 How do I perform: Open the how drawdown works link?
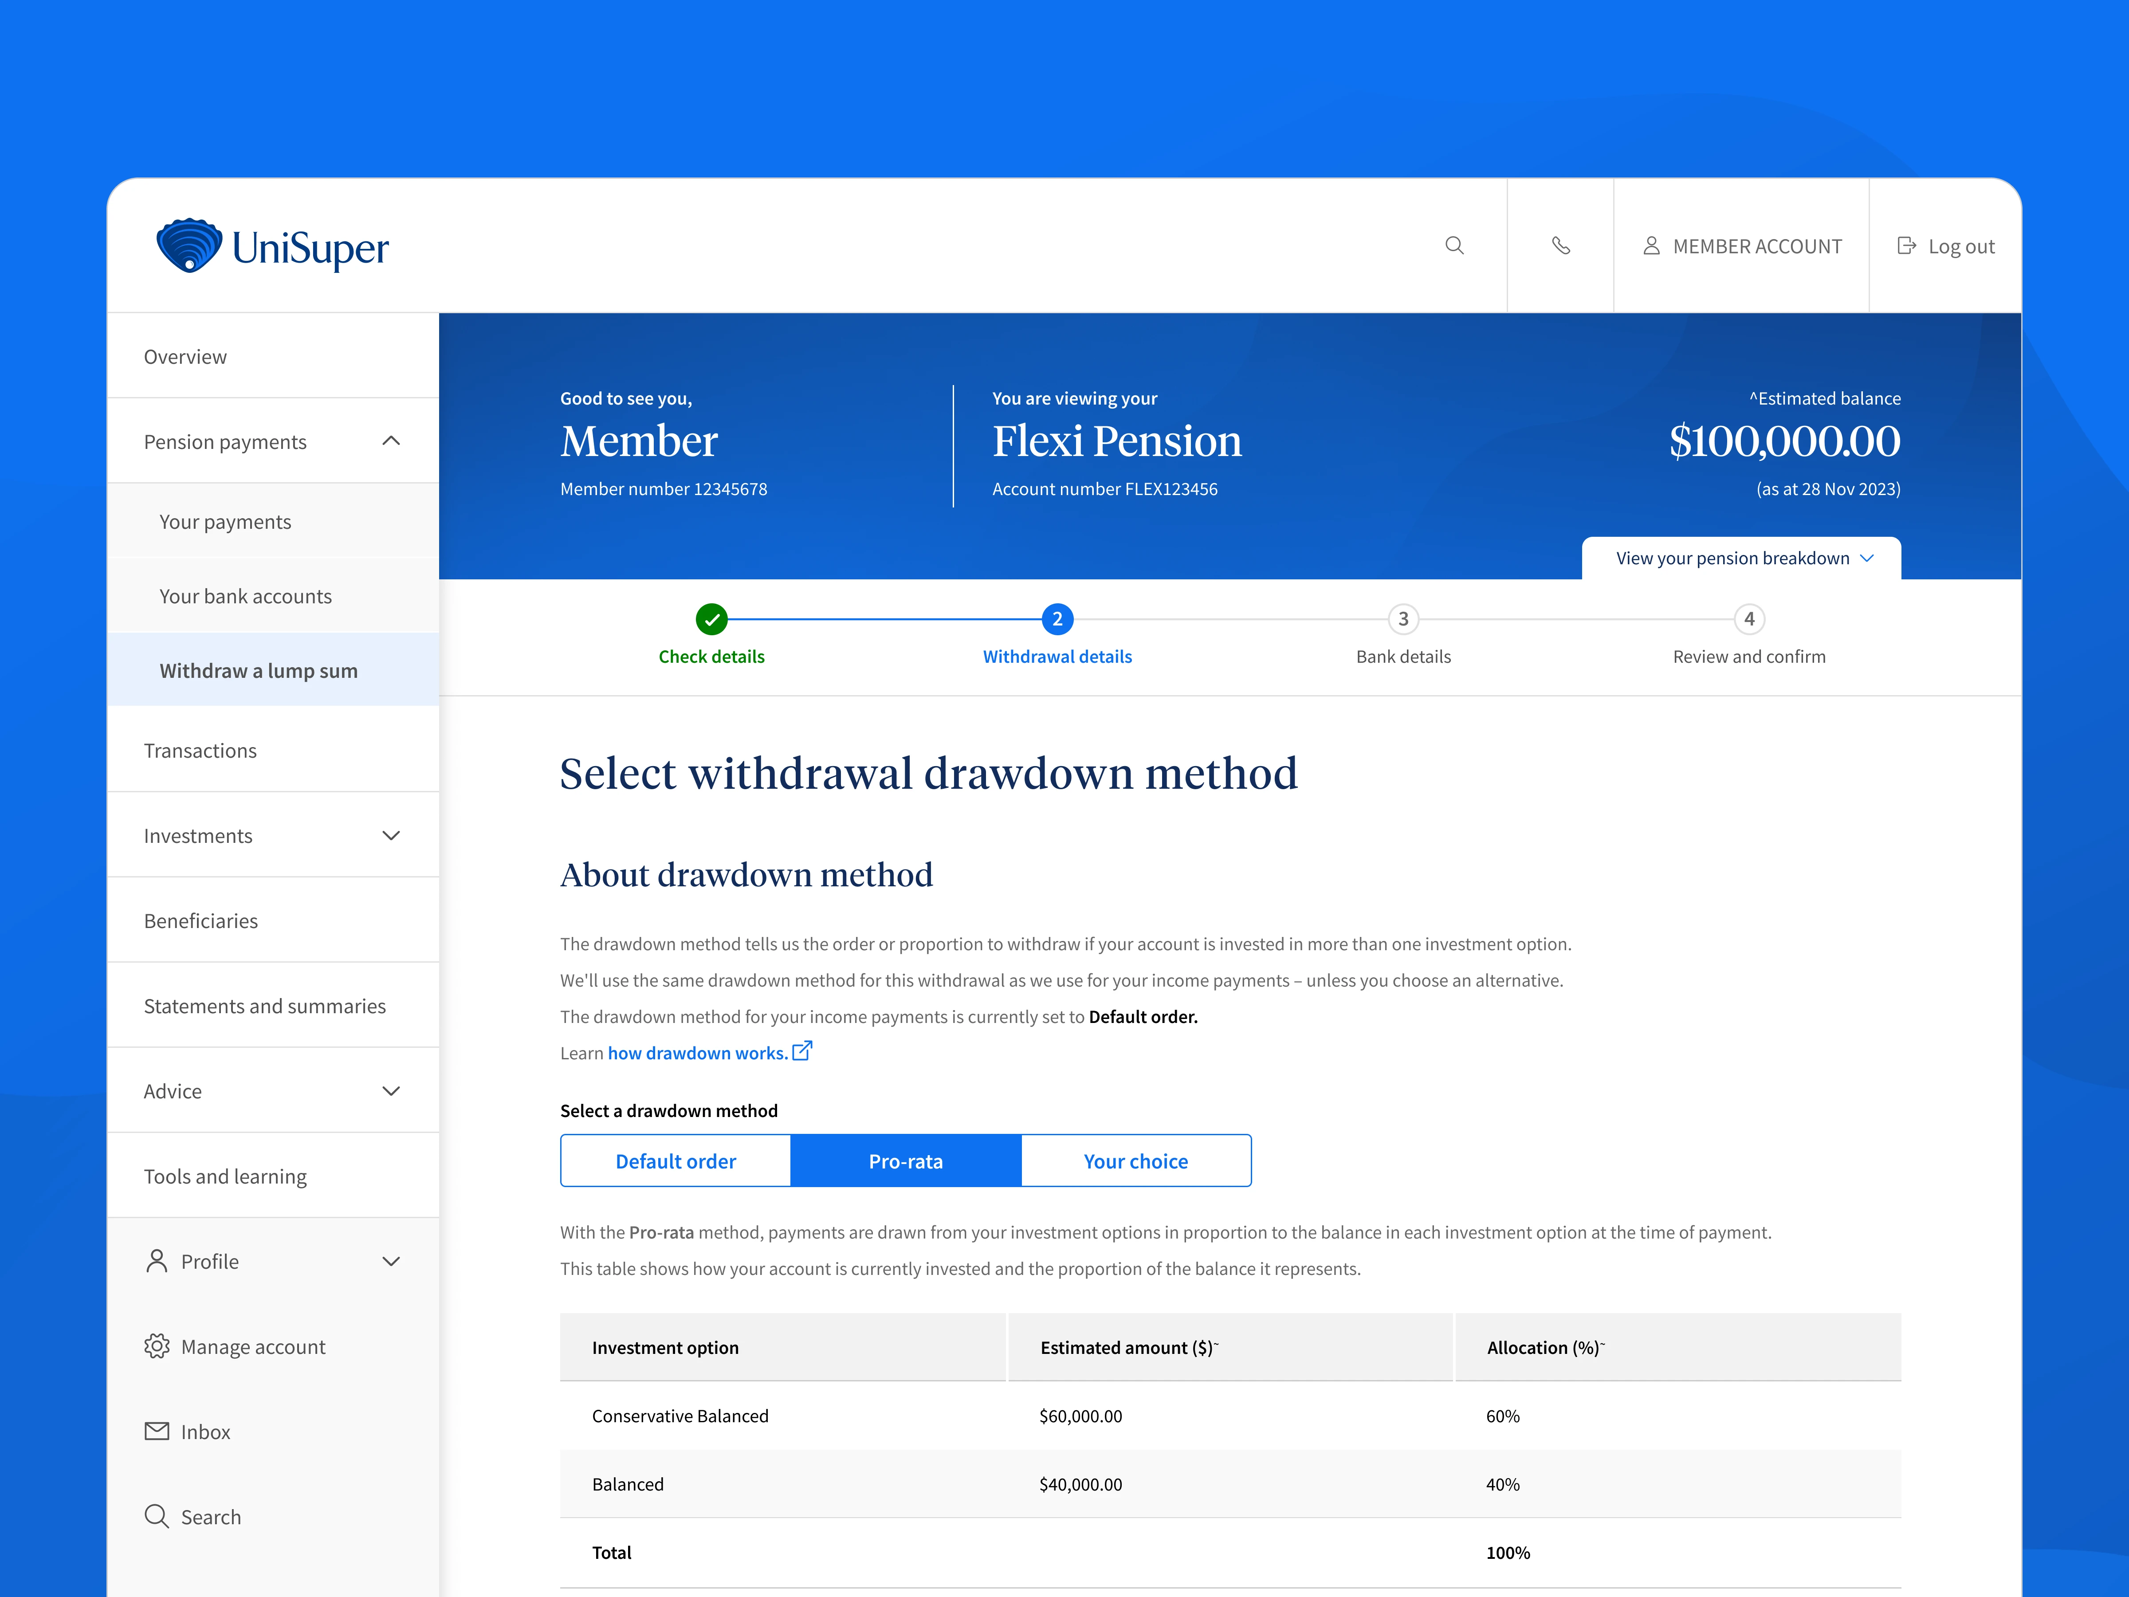(709, 1052)
